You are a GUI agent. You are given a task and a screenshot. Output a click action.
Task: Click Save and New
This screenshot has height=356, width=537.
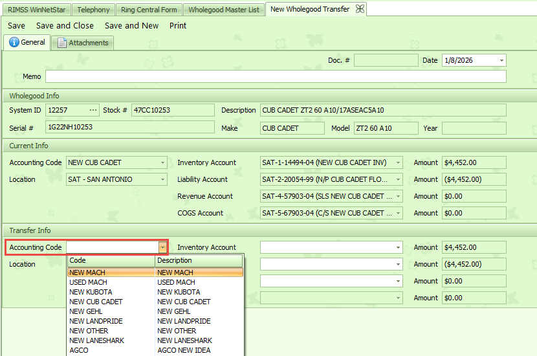[131, 26]
